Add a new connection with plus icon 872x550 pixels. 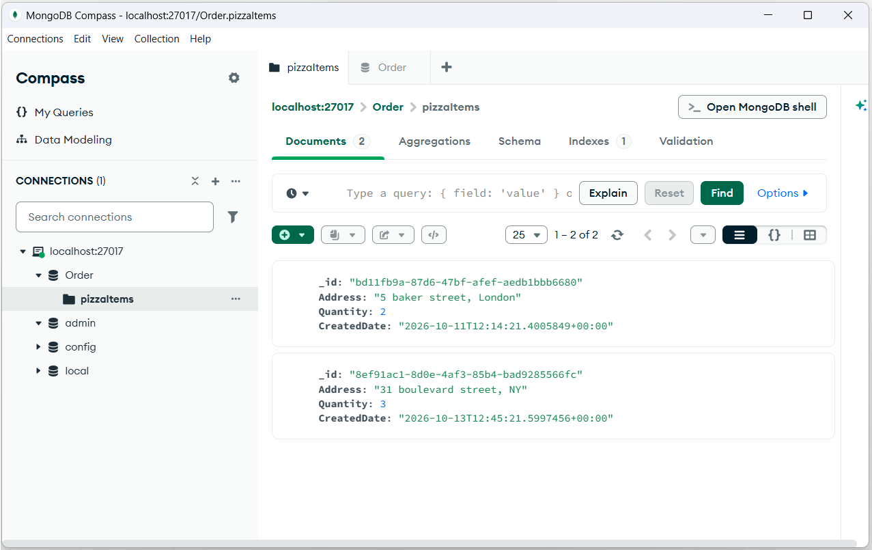215,181
